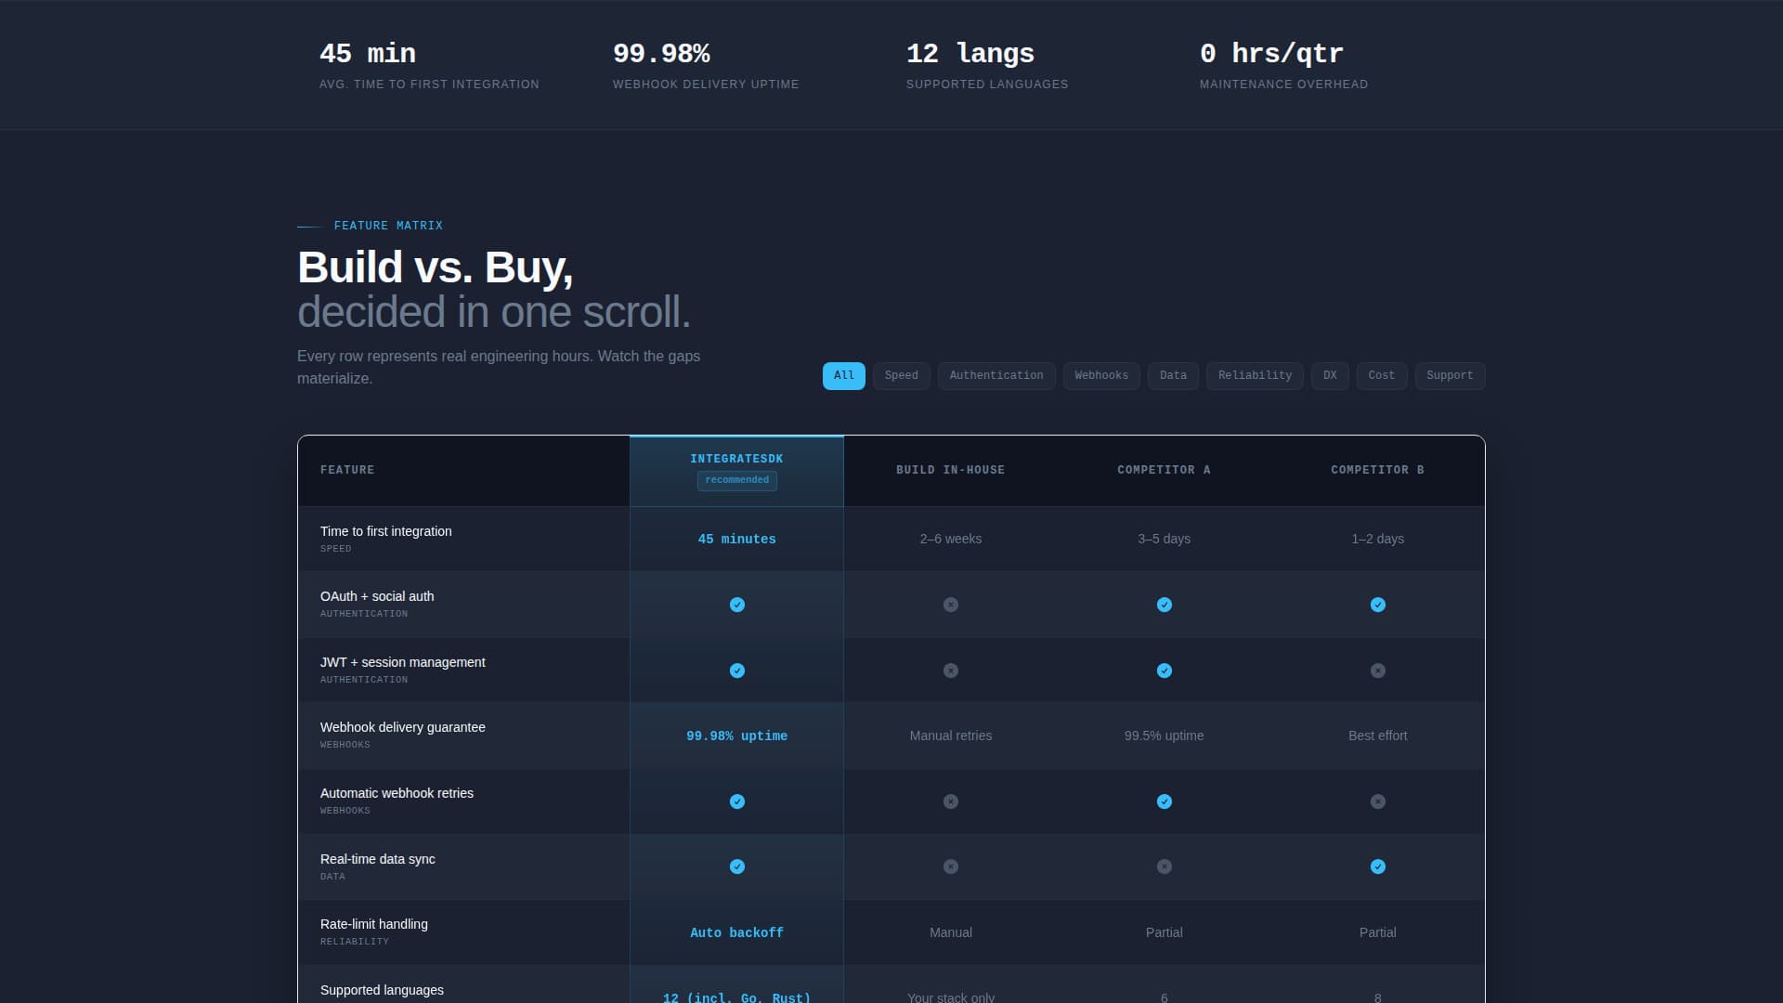Show only Webhooks features
Image resolution: width=1783 pixels, height=1003 pixels.
(x=1101, y=375)
